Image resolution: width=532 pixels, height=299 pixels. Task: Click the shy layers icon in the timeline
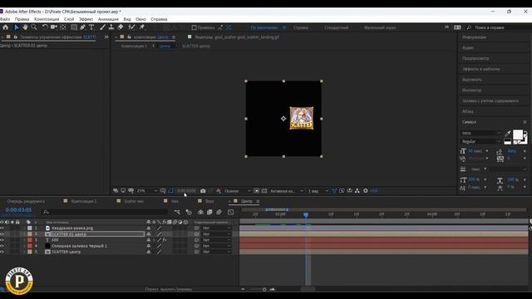(200, 213)
